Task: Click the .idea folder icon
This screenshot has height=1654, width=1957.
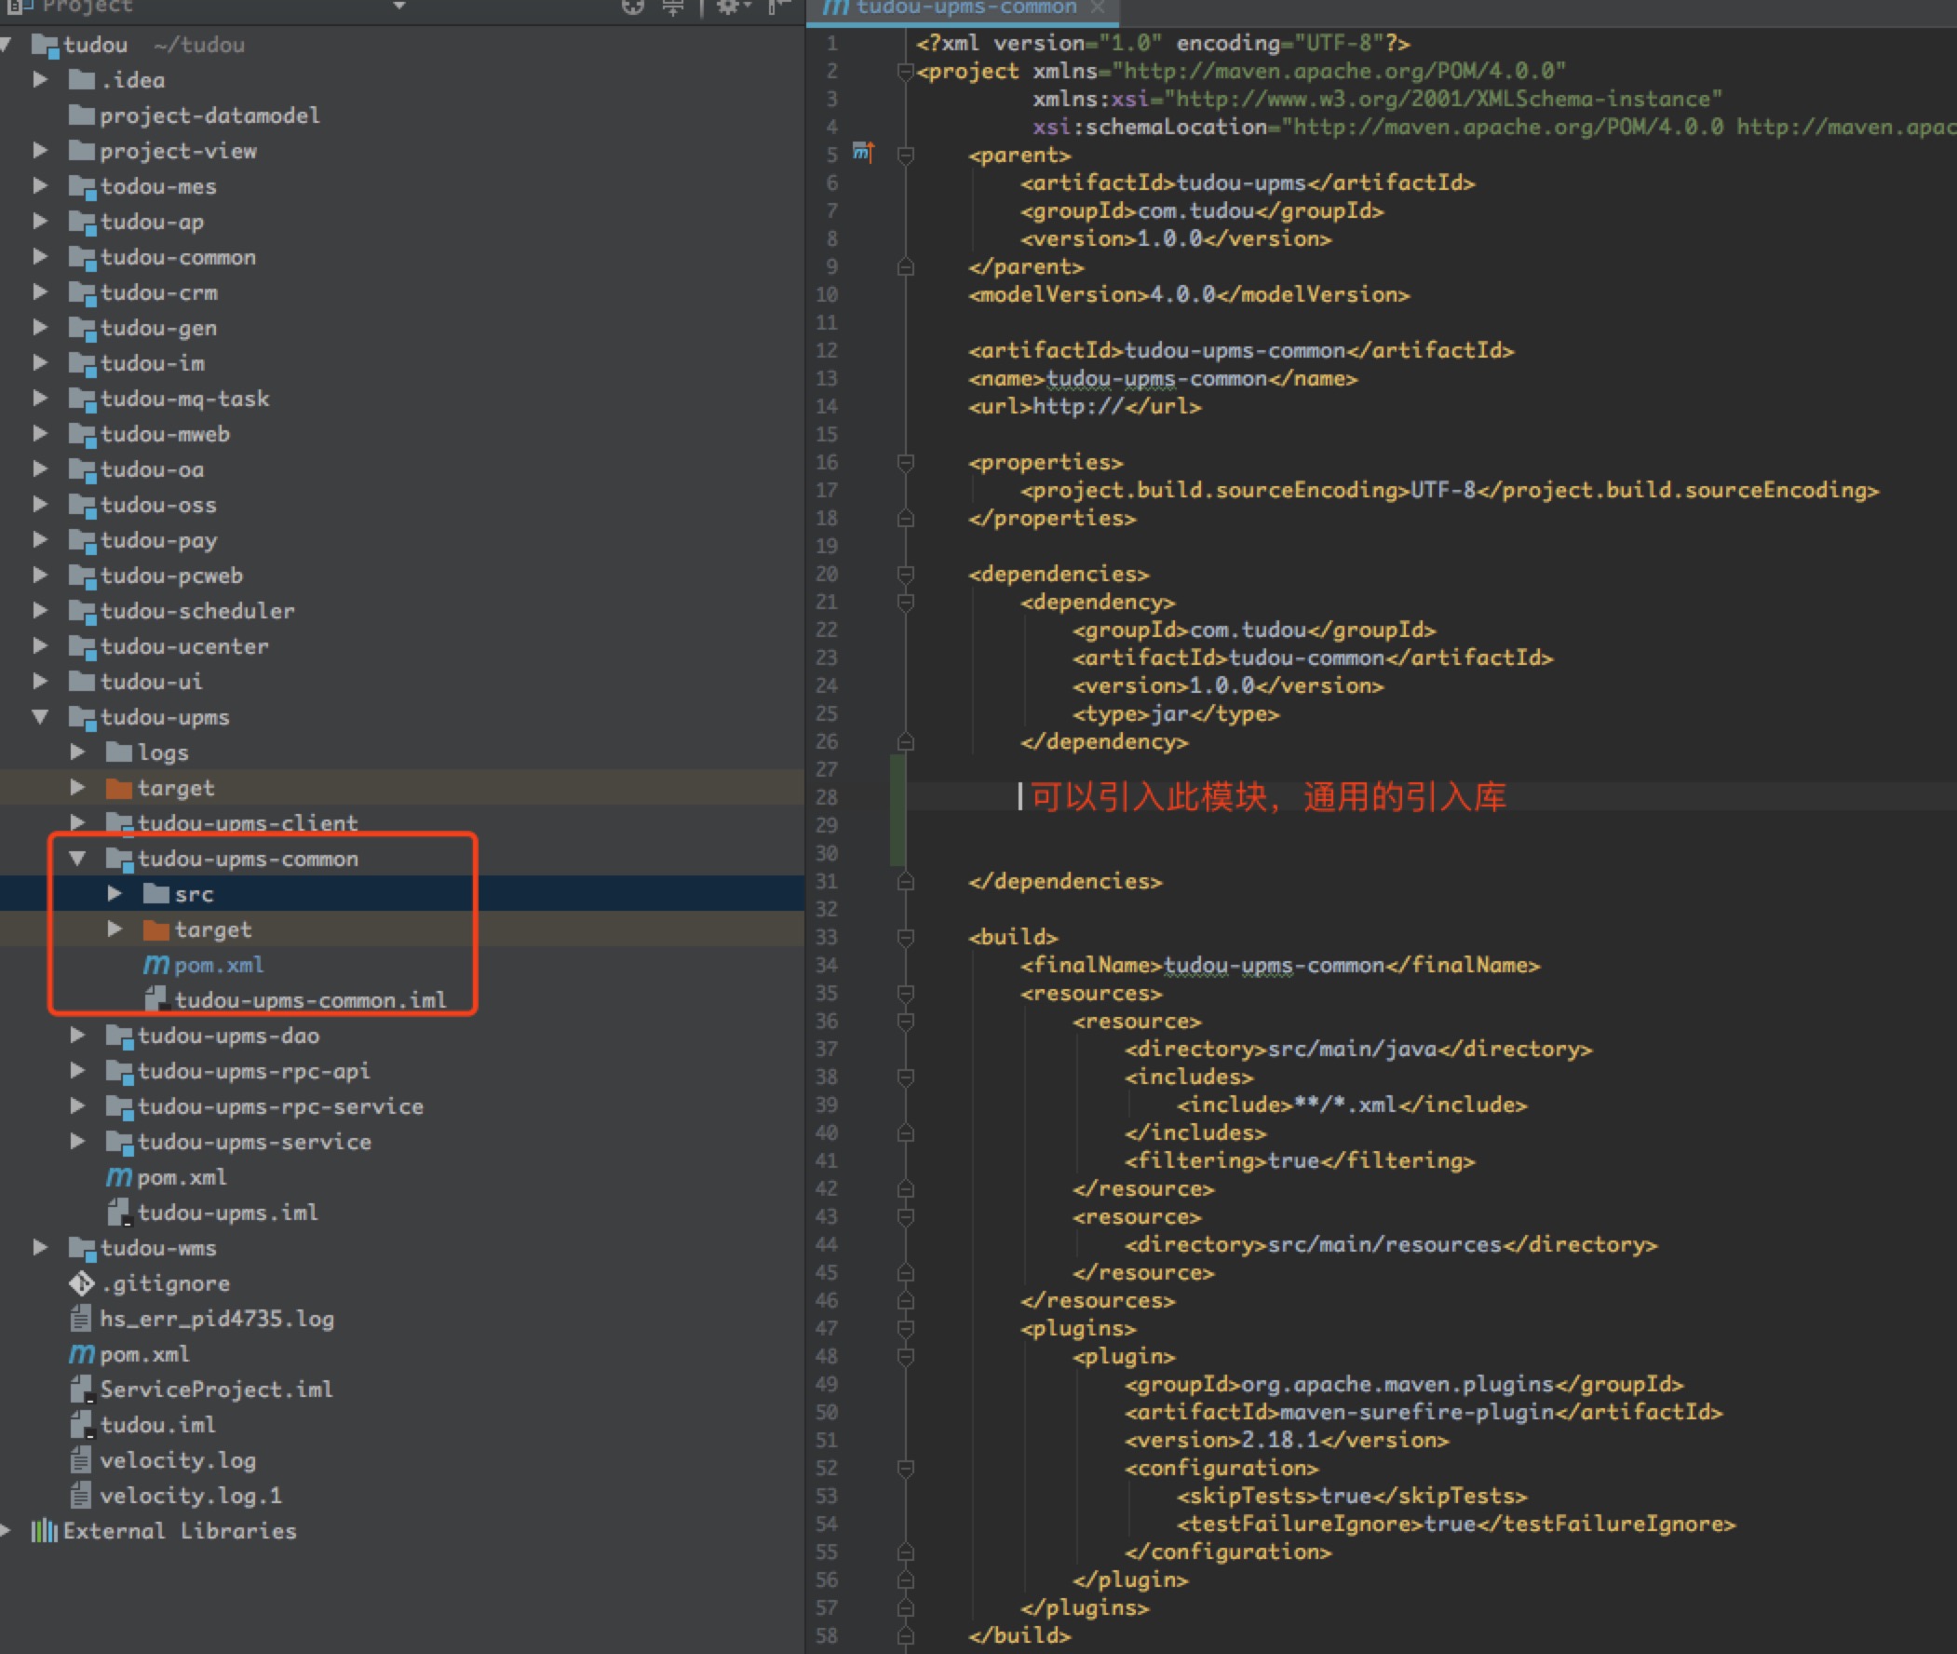Action: pos(83,80)
